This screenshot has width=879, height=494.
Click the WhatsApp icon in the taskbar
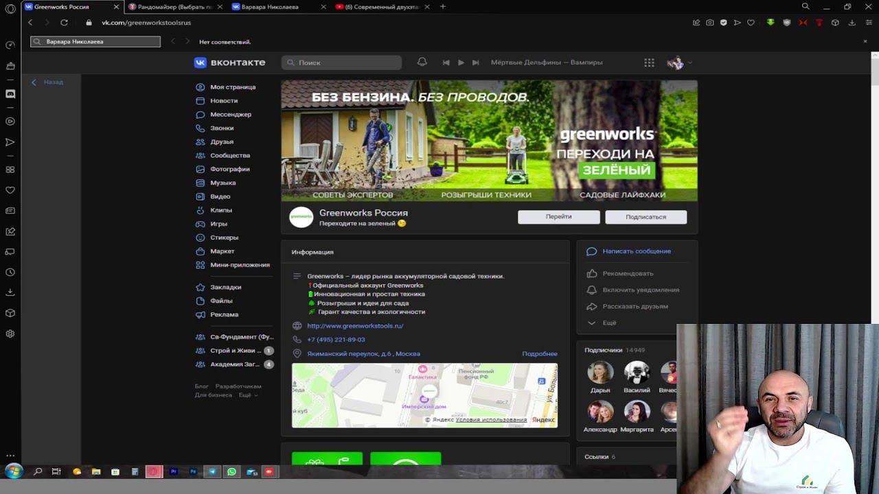(x=231, y=472)
